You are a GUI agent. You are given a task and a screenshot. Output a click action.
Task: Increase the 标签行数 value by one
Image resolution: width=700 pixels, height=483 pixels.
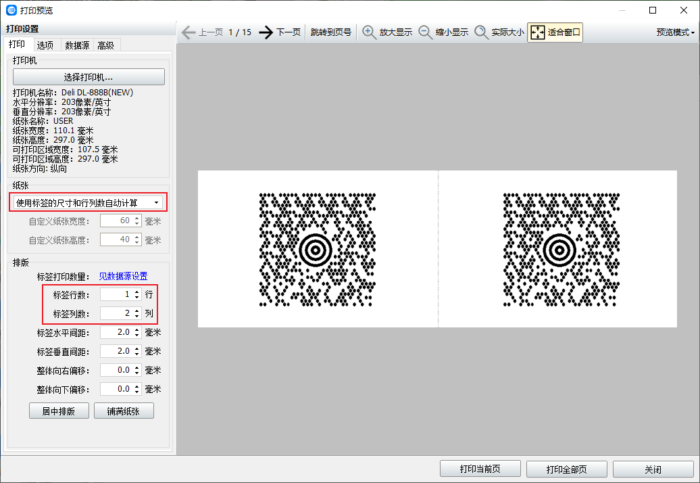pos(137,292)
